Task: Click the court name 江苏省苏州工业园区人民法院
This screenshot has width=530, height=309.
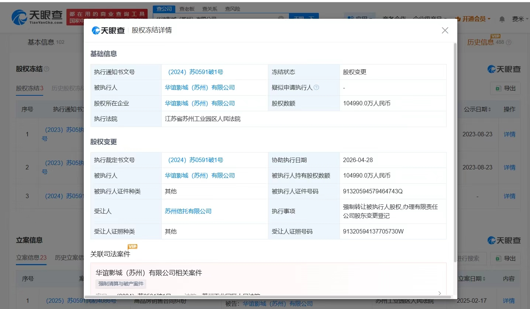Action: tap(203, 119)
